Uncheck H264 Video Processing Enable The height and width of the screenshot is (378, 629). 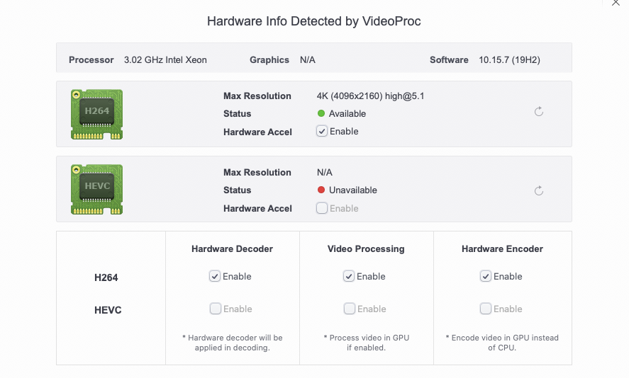coord(349,276)
